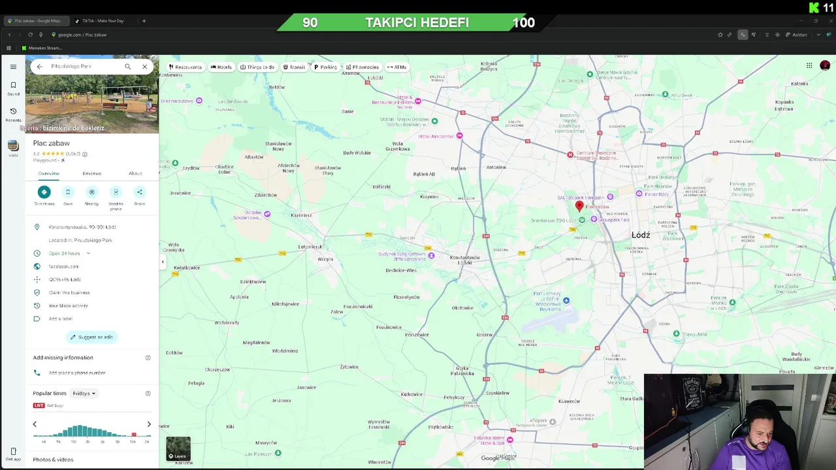Click the browser address bar

[379, 35]
